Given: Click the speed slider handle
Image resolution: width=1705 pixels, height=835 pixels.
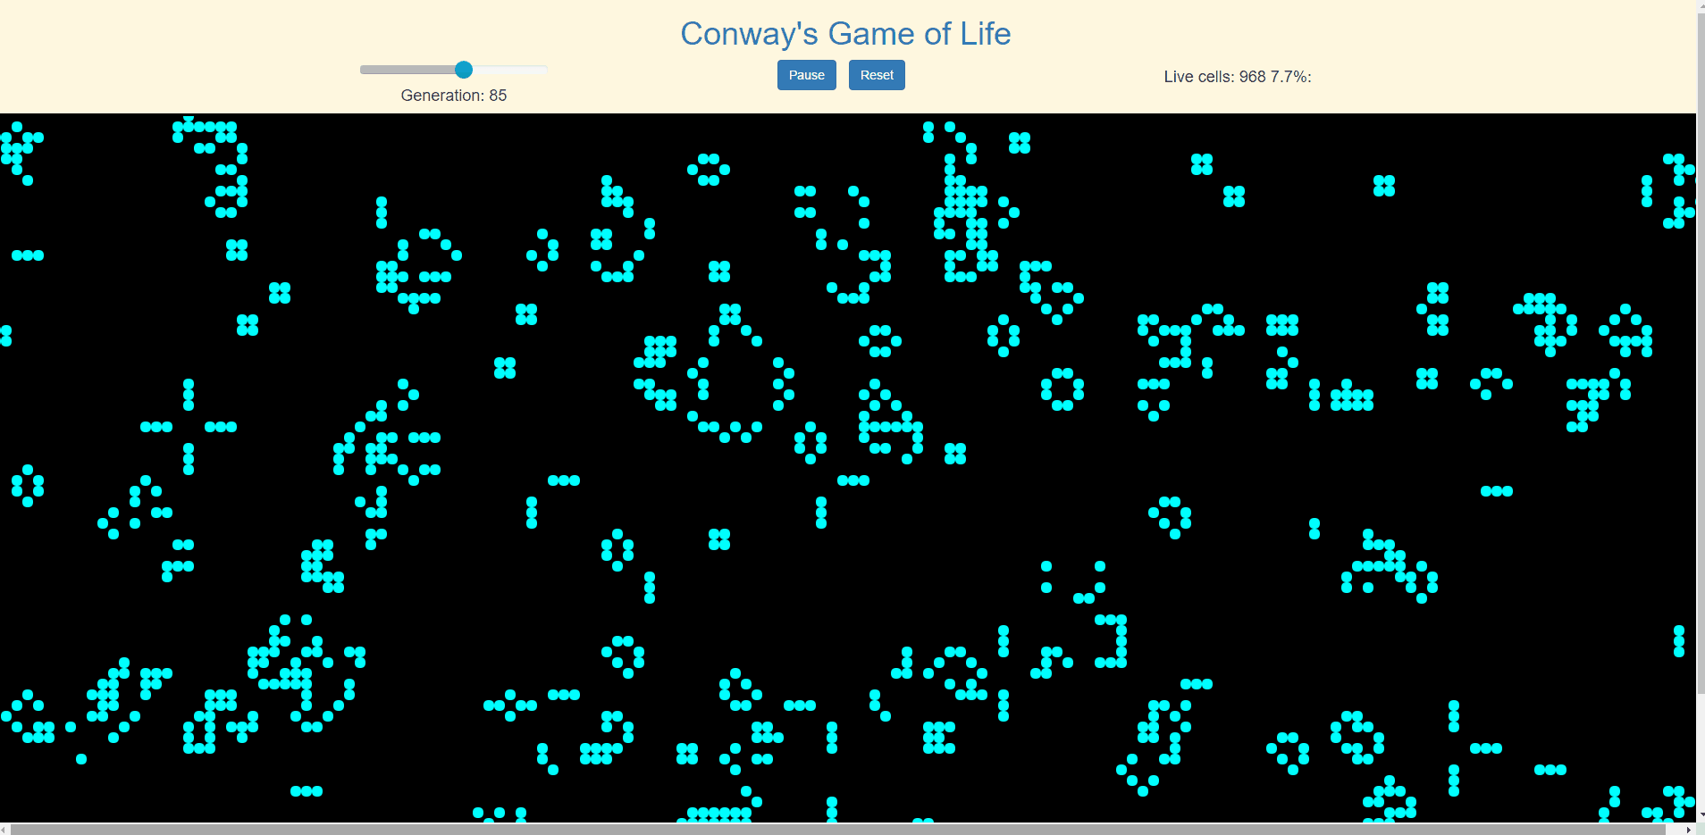Looking at the screenshot, I should [464, 70].
